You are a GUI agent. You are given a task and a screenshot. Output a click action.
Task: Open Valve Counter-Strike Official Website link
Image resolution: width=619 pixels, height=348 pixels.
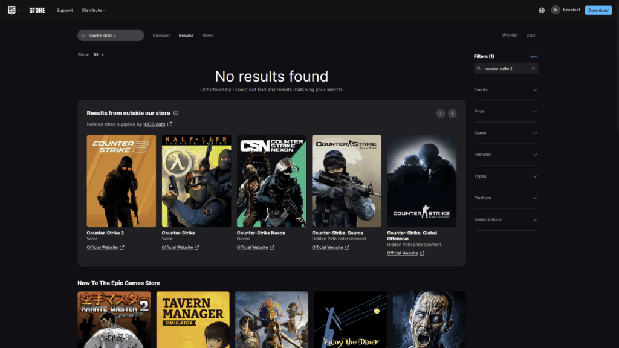(177, 247)
